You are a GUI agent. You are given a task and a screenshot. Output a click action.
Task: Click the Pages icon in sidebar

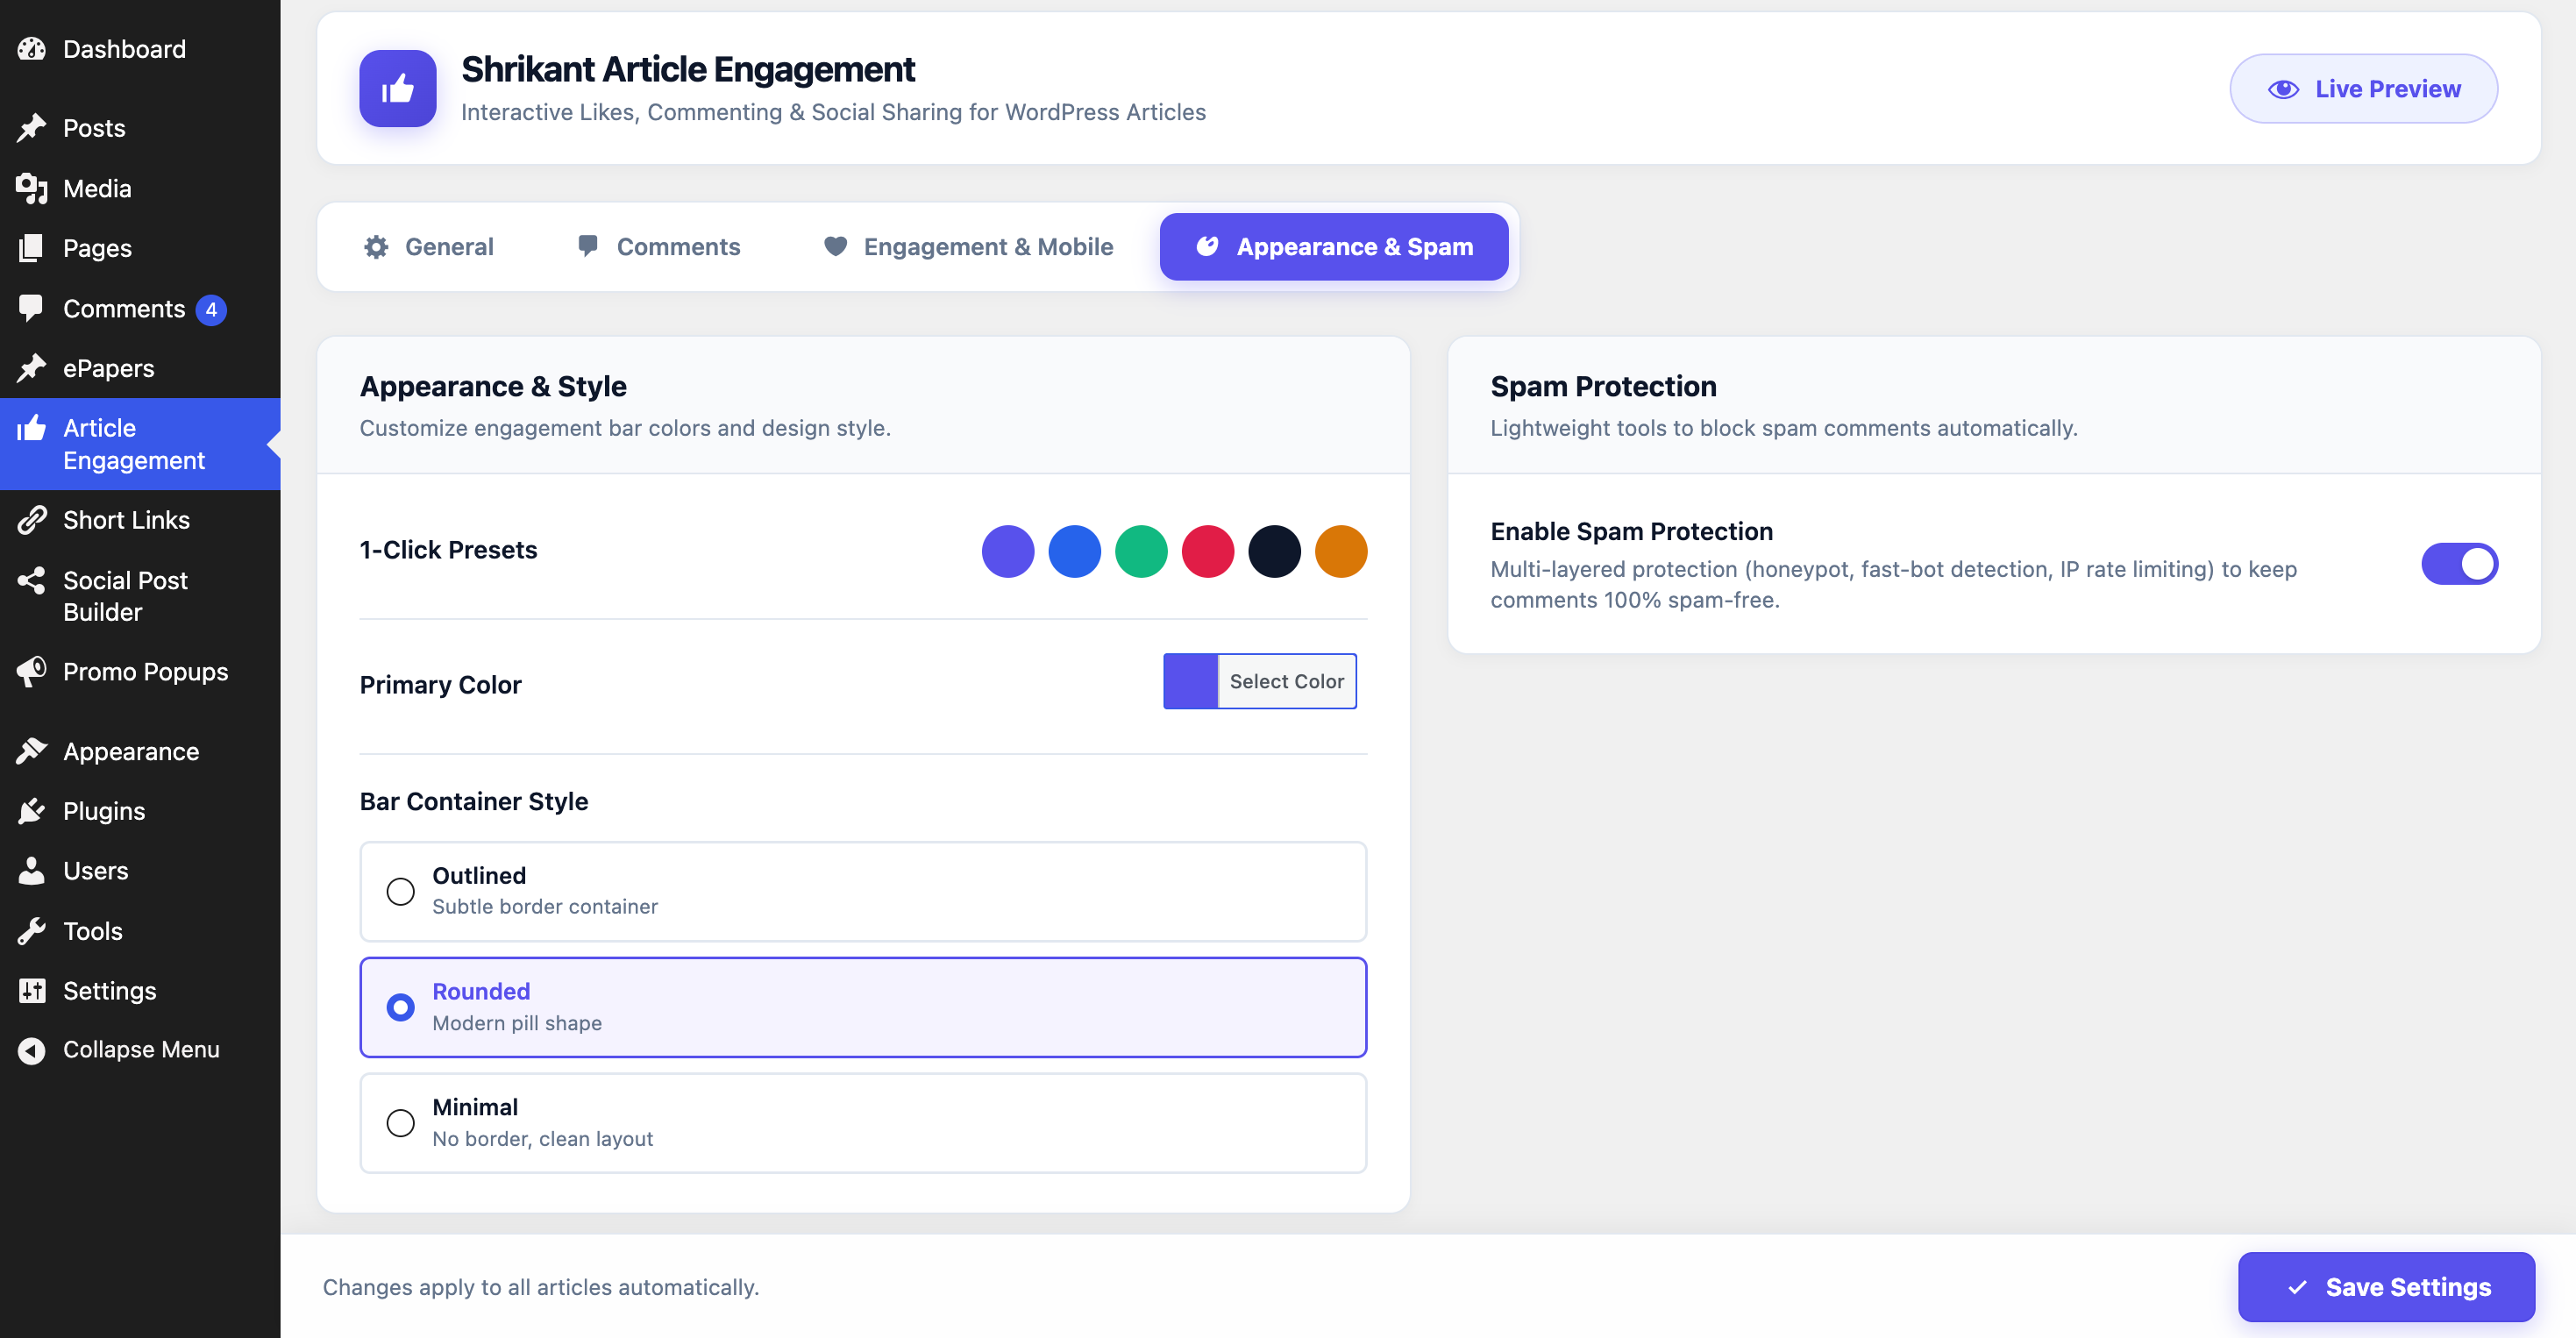click(x=32, y=248)
